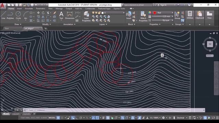Click the Plot (print) icon in quick access

pos(32,5)
